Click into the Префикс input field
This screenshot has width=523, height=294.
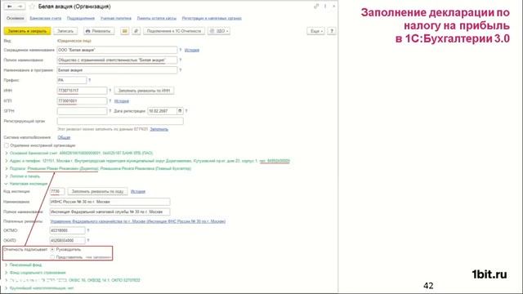tap(72, 80)
